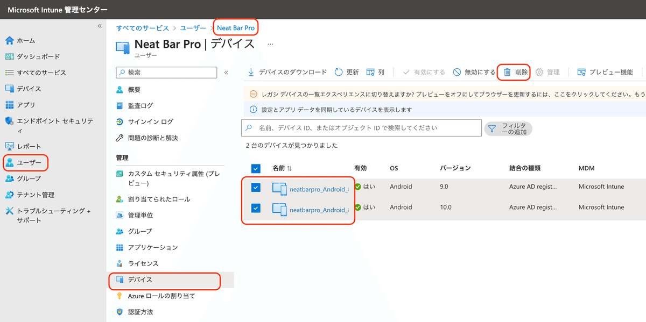Viewport: 646px width, 322px height.
Task: Open the neatbarpro_Android device with version 10.0
Action: click(x=319, y=210)
